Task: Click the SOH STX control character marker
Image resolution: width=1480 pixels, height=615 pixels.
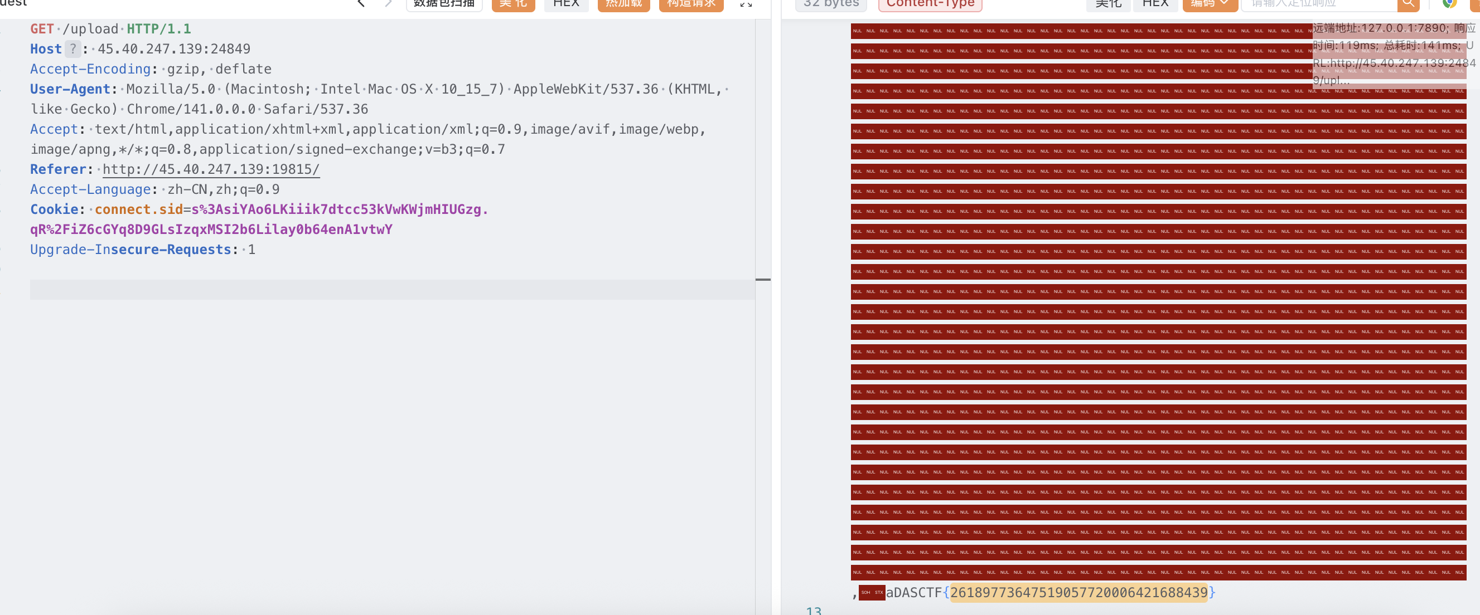Action: 872,593
